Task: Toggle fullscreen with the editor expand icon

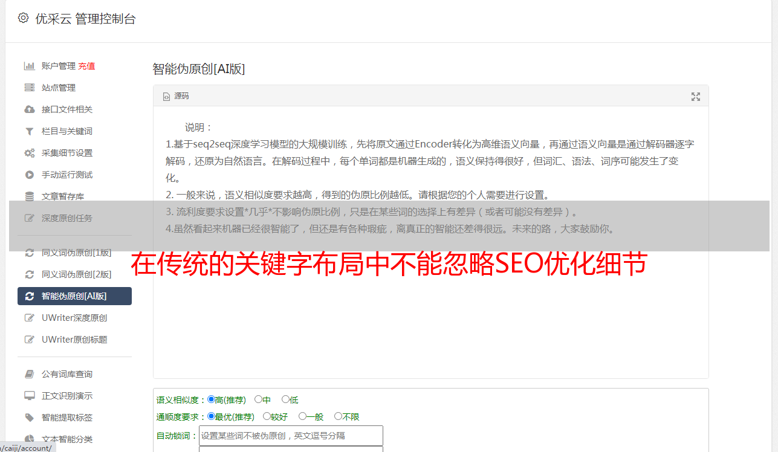Action: [x=696, y=96]
